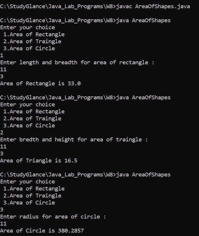Select first '1.Area of Rectangle' menu line
199x236 pixels.
click(34, 34)
